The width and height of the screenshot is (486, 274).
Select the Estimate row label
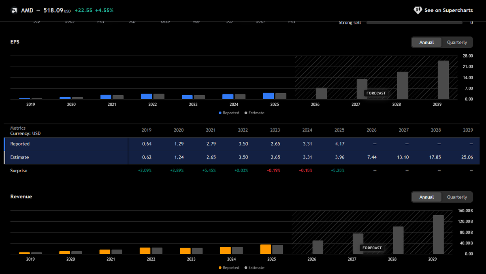(19, 157)
